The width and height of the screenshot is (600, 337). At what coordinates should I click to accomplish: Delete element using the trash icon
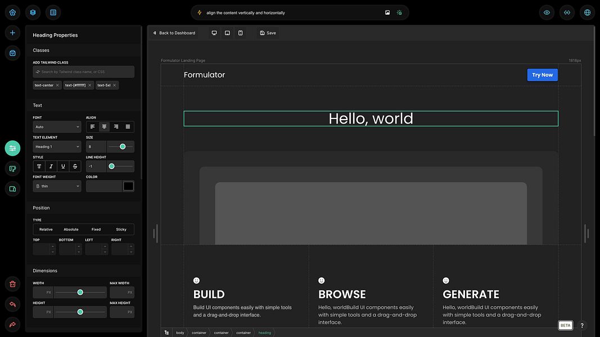12,284
